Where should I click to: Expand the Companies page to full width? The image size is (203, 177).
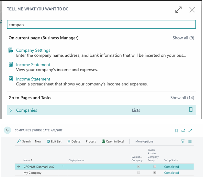click(x=190, y=131)
